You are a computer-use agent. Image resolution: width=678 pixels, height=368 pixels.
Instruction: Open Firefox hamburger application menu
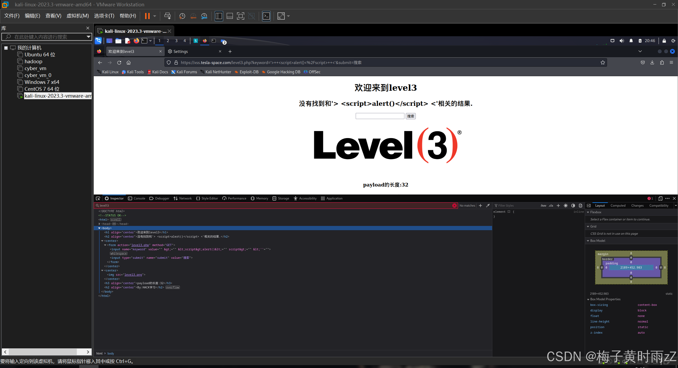tap(671, 63)
